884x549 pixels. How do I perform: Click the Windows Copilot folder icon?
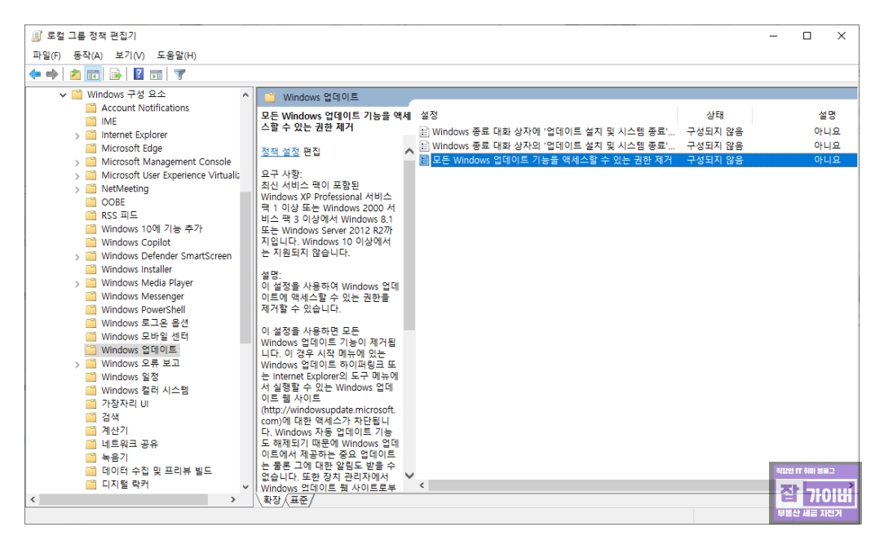(x=91, y=242)
